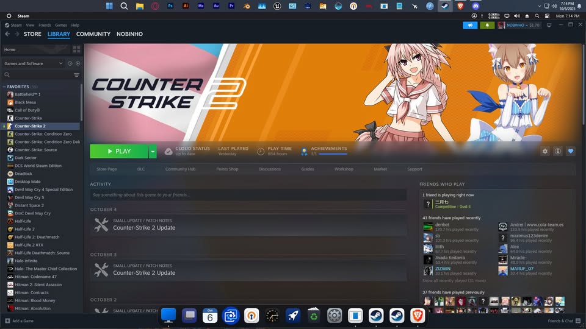This screenshot has height=329, width=586.
Task: Go back with the left arrow
Action: pyautogui.click(x=7, y=34)
